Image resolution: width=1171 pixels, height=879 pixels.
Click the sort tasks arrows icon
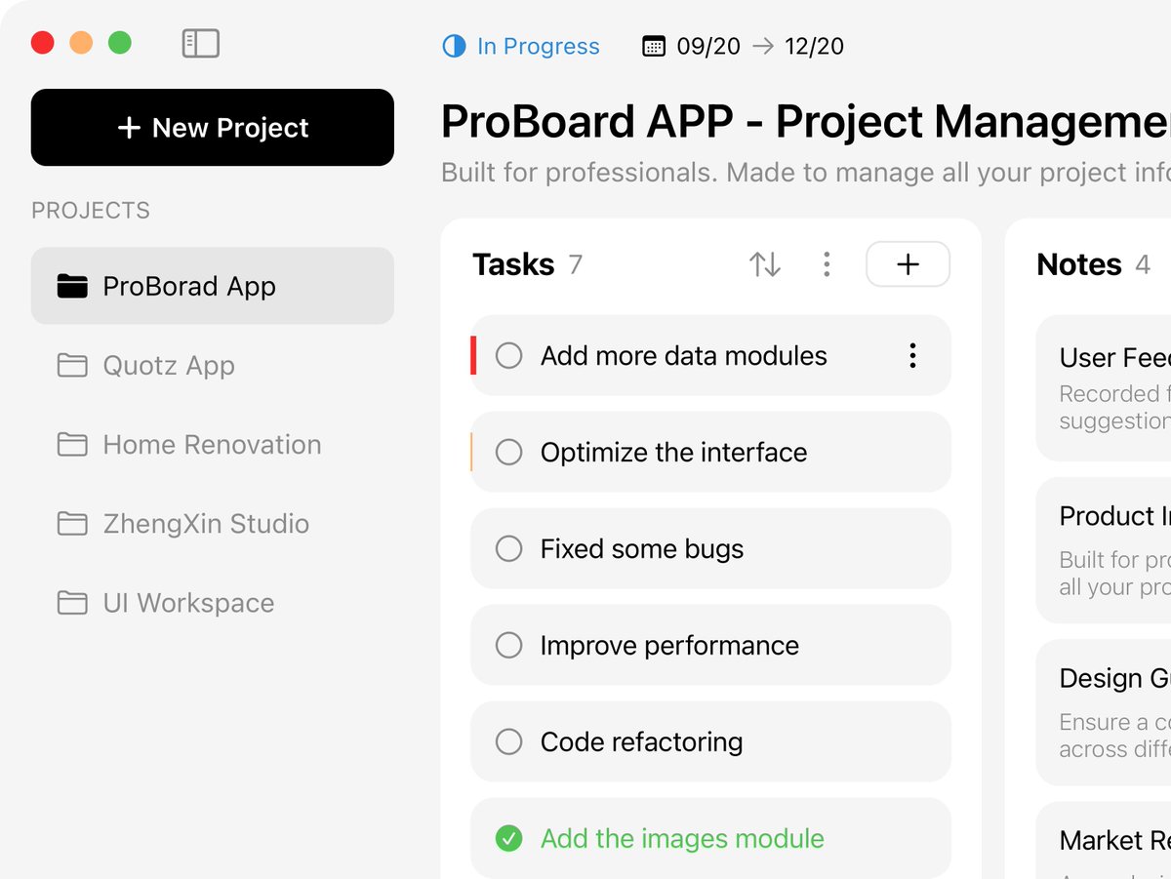click(765, 264)
